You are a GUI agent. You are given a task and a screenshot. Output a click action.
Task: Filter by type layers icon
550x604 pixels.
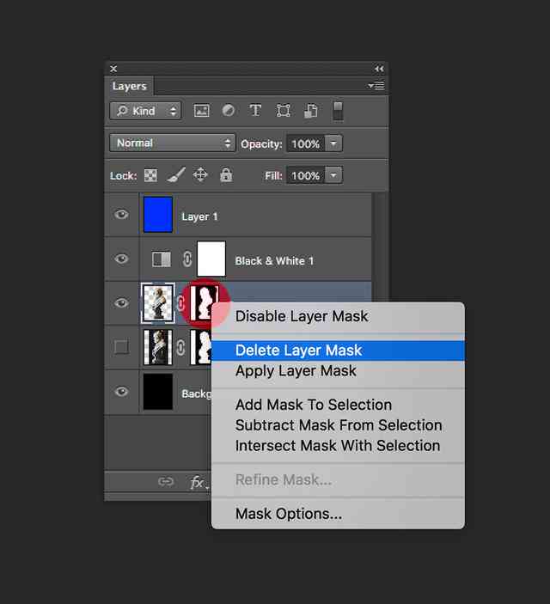(255, 111)
